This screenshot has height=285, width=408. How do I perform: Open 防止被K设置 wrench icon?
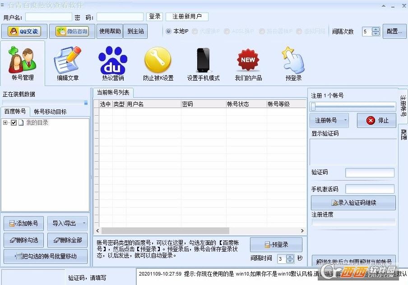pyautogui.click(x=158, y=63)
